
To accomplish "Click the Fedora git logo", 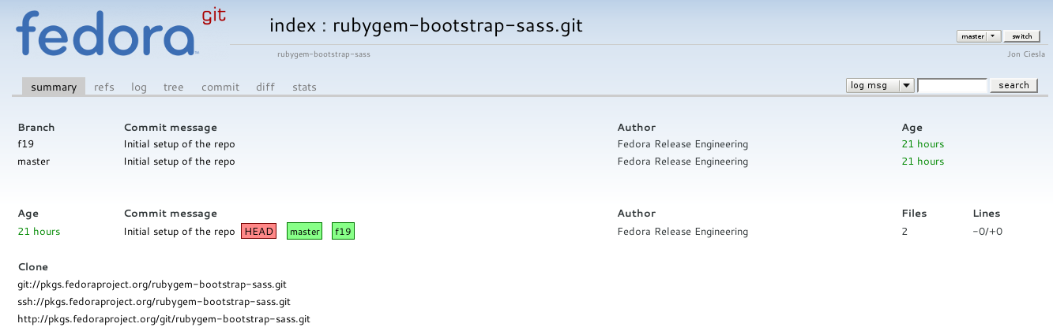I will [x=118, y=33].
